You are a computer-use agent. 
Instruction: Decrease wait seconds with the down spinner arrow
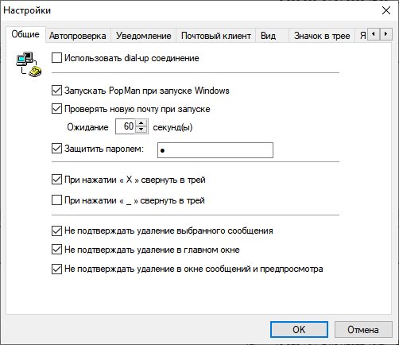coord(141,130)
